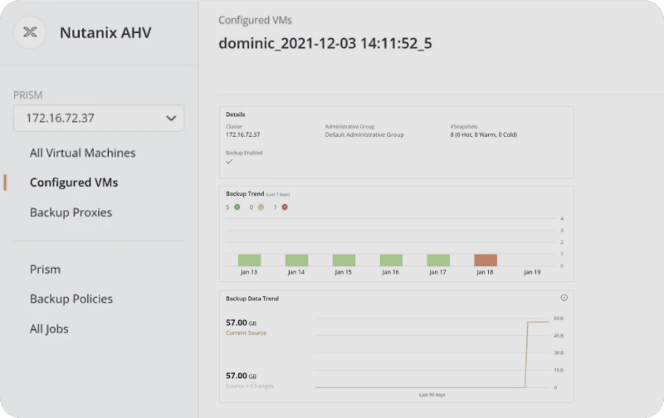
Task: Click the Backup Enabled checkmark
Action: coord(229,163)
